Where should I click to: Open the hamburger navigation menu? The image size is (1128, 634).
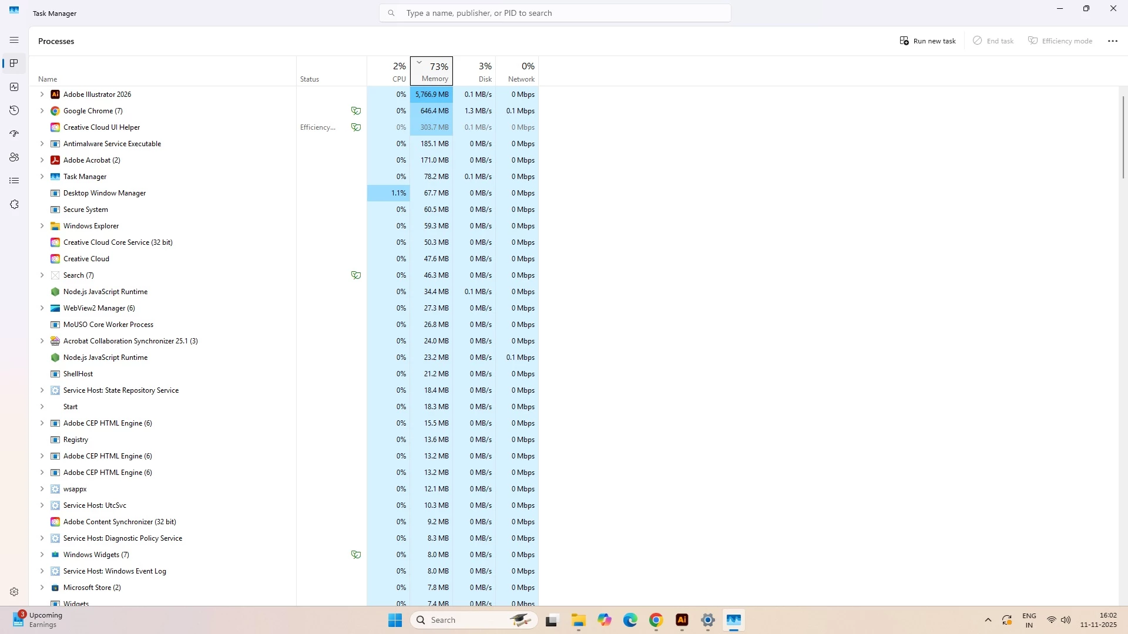point(14,40)
